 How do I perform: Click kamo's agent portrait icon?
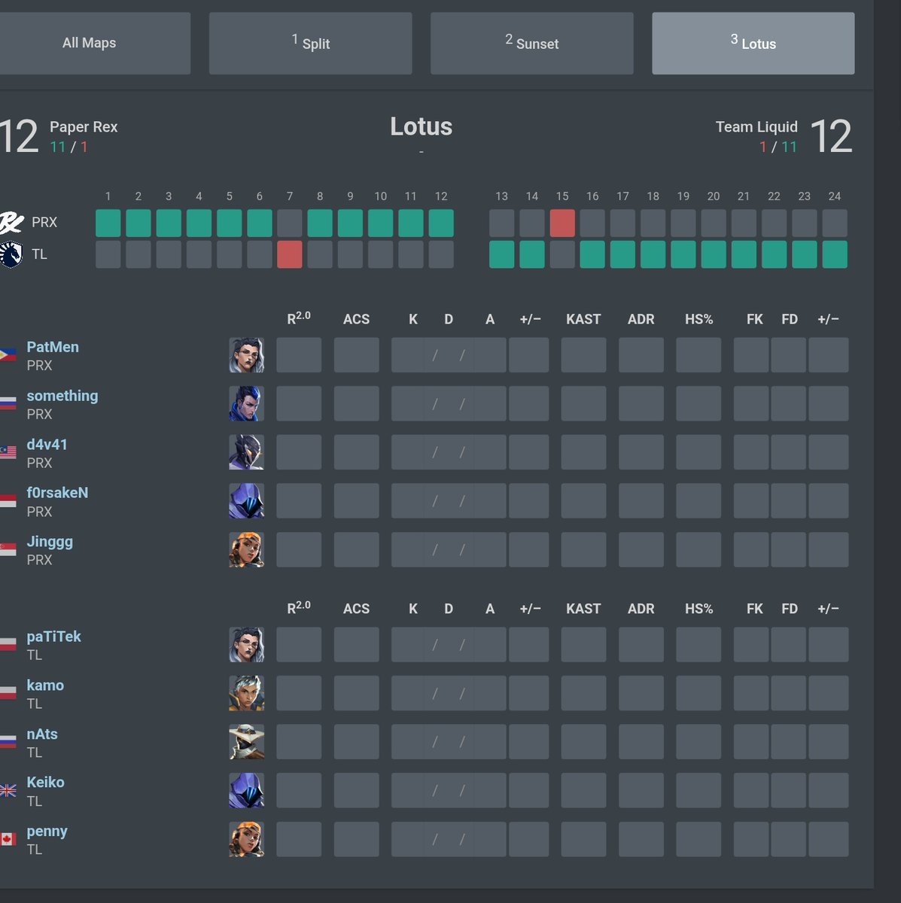247,694
